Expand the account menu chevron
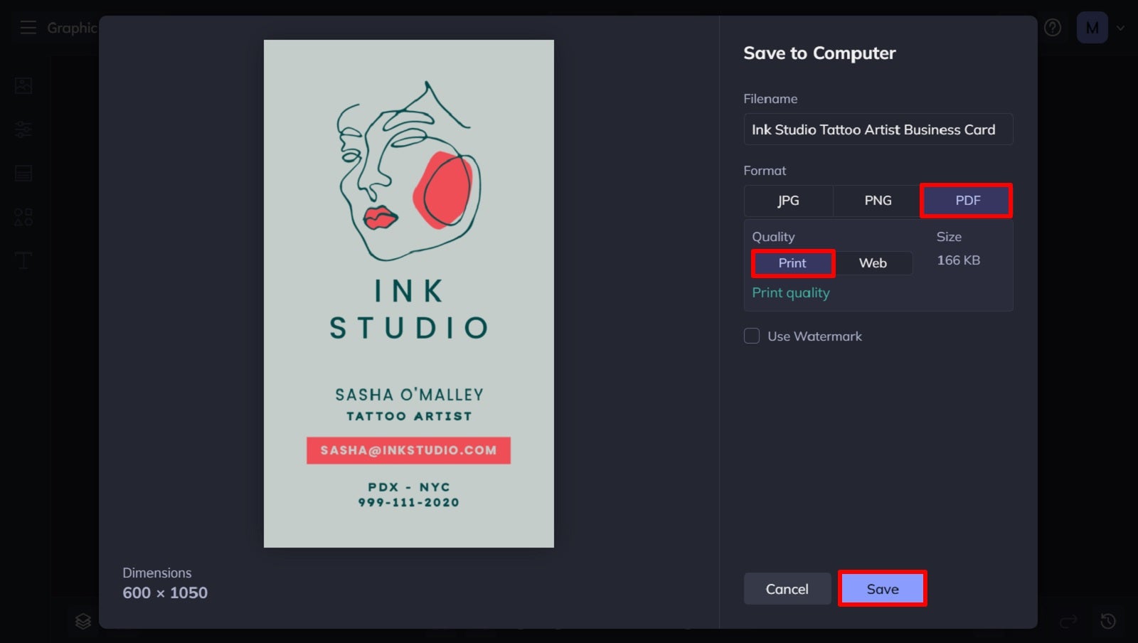This screenshot has width=1138, height=643. pyautogui.click(x=1121, y=28)
